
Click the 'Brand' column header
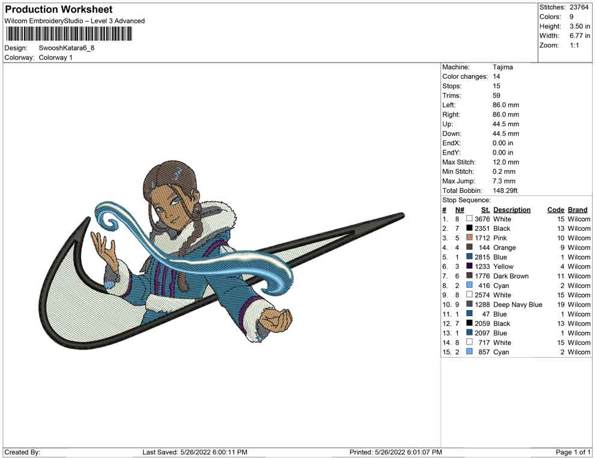pos(578,209)
